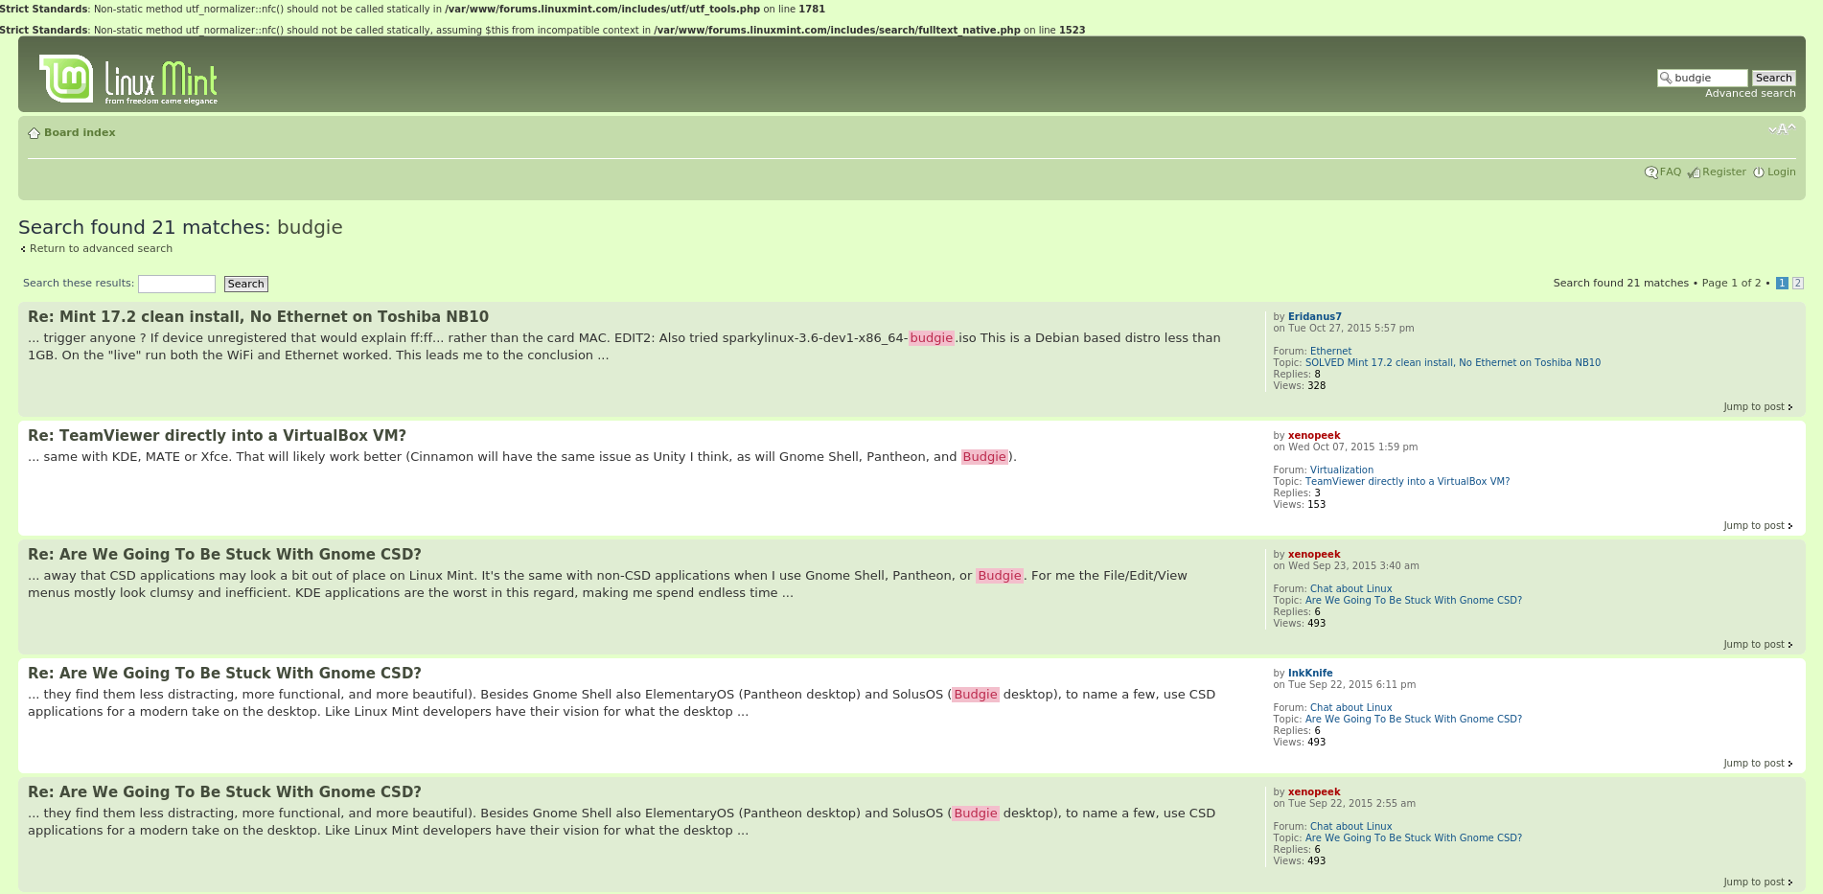Jump to post in TeamViewer result
The image size is (1823, 894).
[1758, 526]
